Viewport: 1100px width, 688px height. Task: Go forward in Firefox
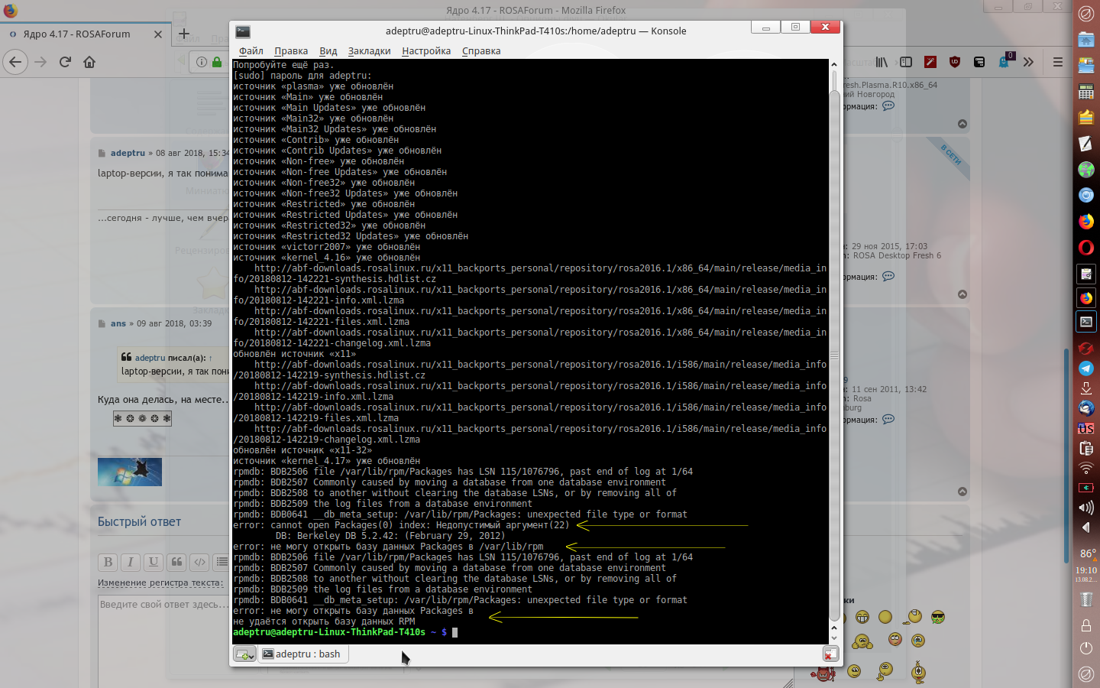(40, 62)
